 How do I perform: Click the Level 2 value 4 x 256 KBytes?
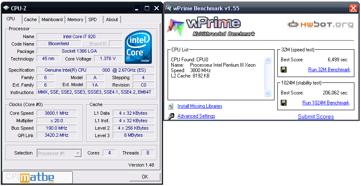(134, 128)
